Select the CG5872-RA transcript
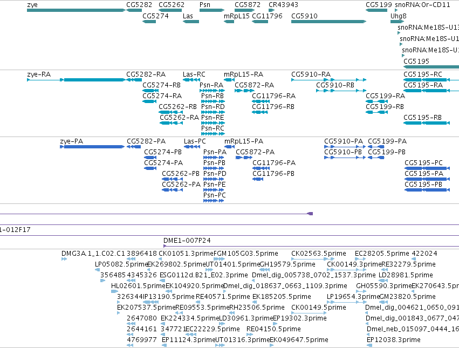The image size is (459, 348). coord(243,91)
